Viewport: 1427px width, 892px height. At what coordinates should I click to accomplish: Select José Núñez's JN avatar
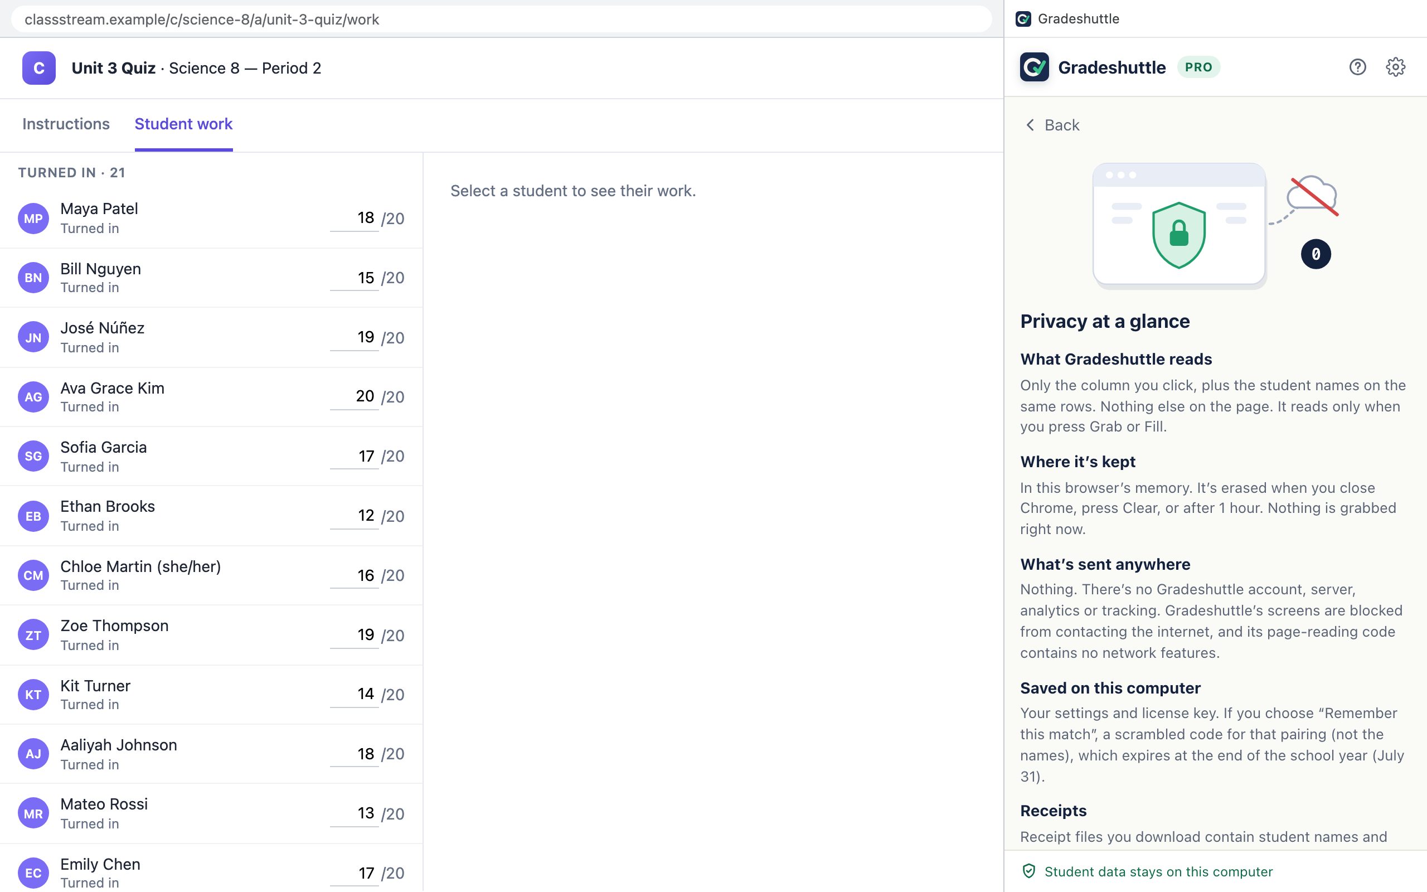pos(33,337)
